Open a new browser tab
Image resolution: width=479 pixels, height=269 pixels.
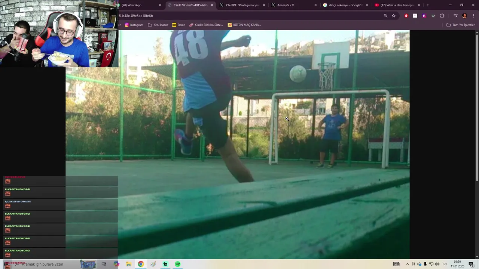428,5
